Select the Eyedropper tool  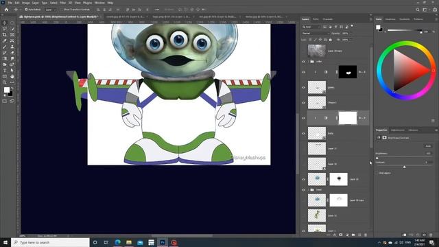coord(5,40)
